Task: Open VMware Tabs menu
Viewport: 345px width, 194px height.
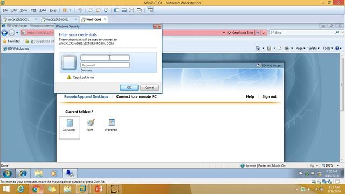Action: click(x=43, y=10)
